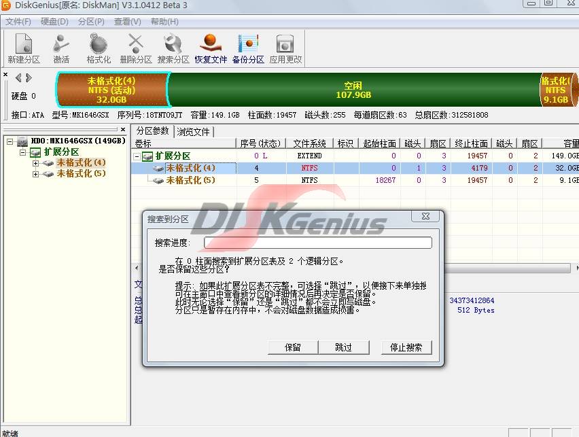579x437 pixels.
Task: Switch to the 分区参数 tab
Action: 152,131
